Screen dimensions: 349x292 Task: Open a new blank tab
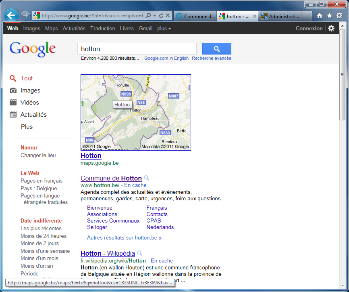pos(307,16)
